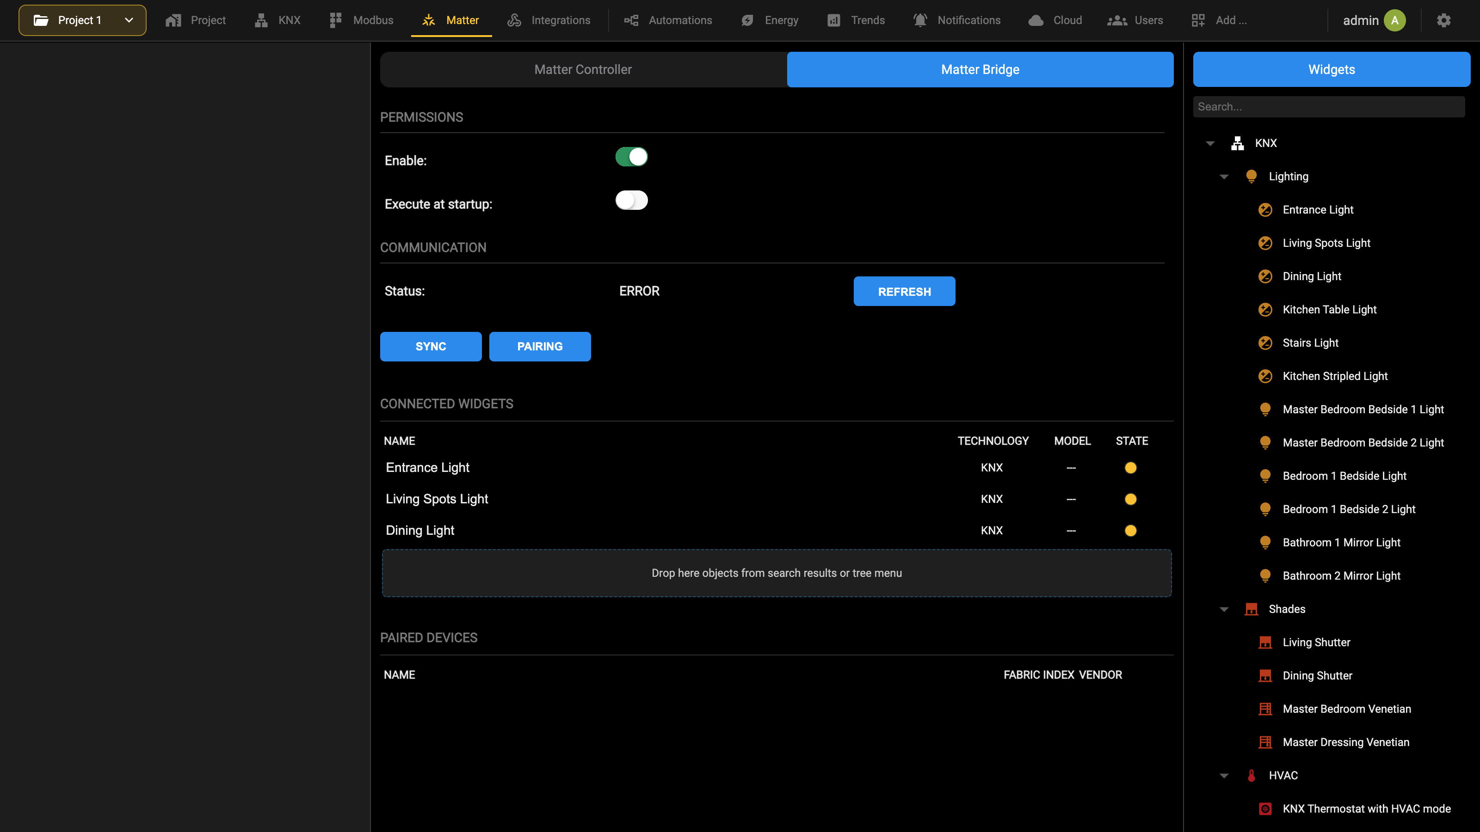Turn on Execute at startup switch
Image resolution: width=1480 pixels, height=832 pixels.
(631, 201)
